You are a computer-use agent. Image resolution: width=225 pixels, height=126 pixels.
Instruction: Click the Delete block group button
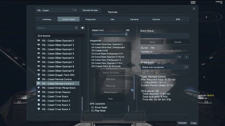178,42
